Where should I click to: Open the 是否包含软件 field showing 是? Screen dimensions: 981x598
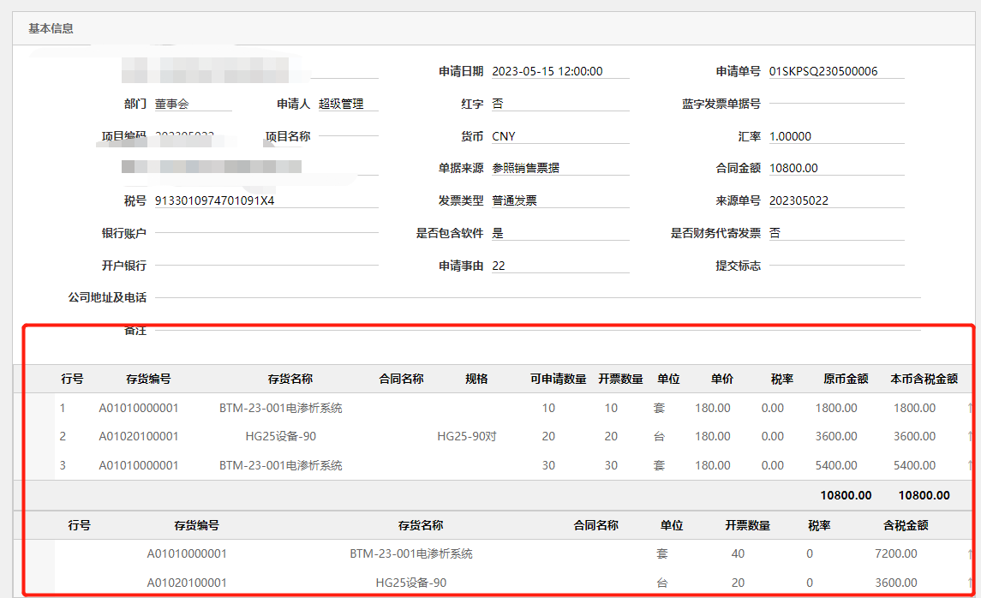coord(560,233)
